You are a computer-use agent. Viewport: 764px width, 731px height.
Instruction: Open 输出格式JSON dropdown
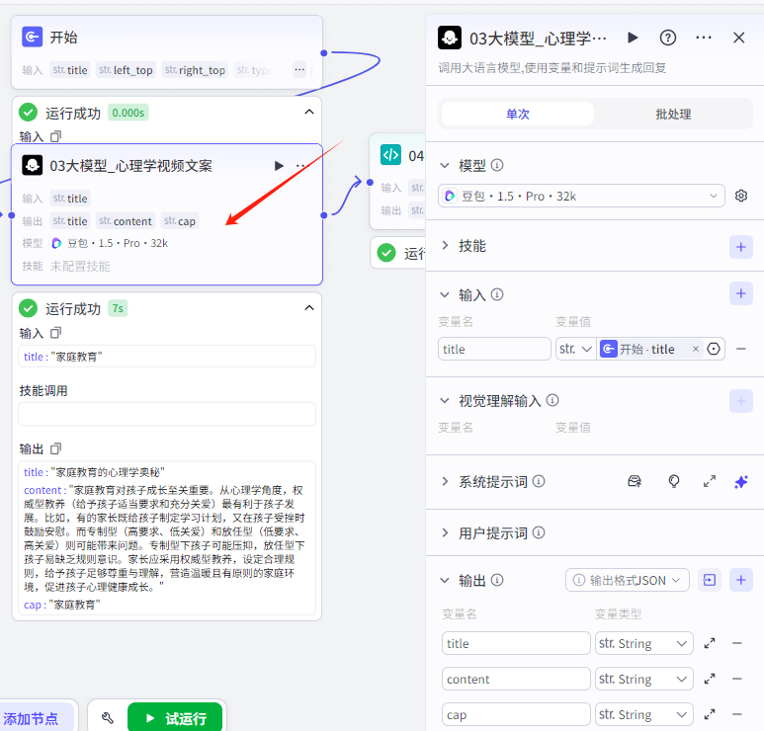627,580
